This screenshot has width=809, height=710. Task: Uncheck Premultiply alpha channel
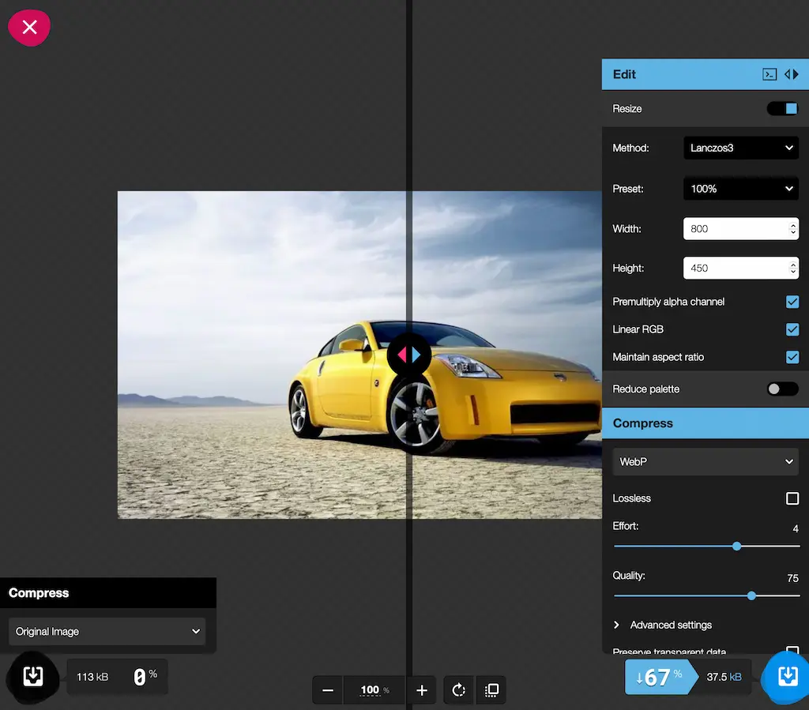tap(792, 302)
